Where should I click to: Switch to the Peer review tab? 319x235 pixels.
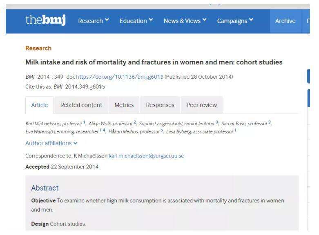202,105
